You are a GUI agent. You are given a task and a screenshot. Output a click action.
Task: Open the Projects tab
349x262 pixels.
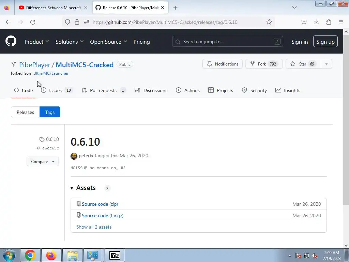(x=221, y=90)
